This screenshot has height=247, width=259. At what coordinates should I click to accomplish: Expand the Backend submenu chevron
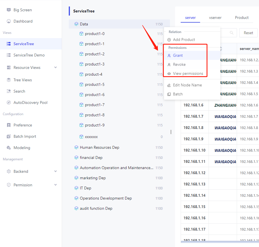click(56, 171)
